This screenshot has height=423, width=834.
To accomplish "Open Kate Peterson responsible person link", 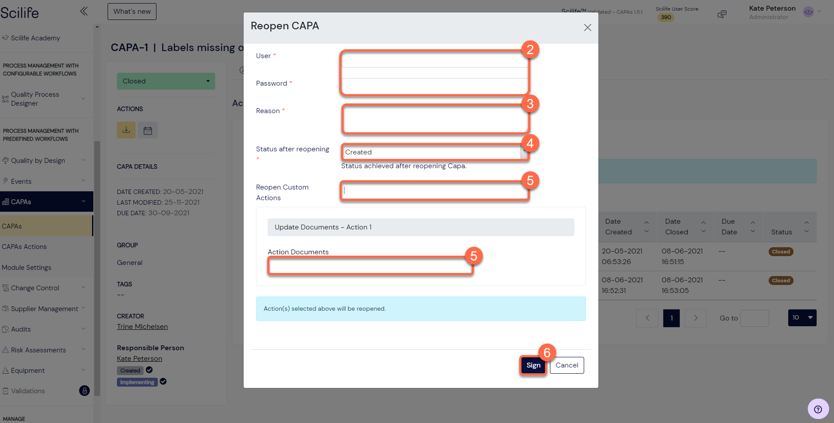I will (x=140, y=359).
